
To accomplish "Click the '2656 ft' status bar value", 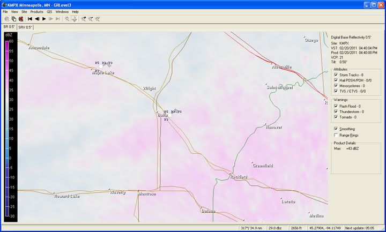I will pyautogui.click(x=296, y=228).
